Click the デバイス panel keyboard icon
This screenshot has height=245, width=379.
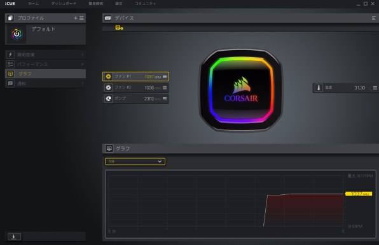tap(108, 18)
